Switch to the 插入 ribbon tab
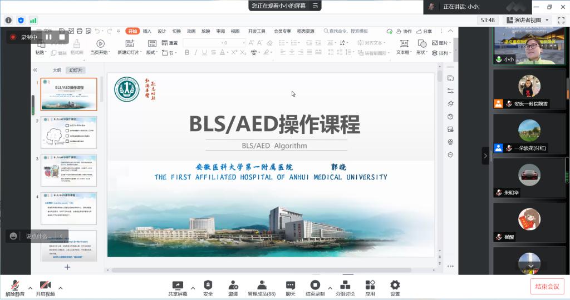 pyautogui.click(x=147, y=31)
